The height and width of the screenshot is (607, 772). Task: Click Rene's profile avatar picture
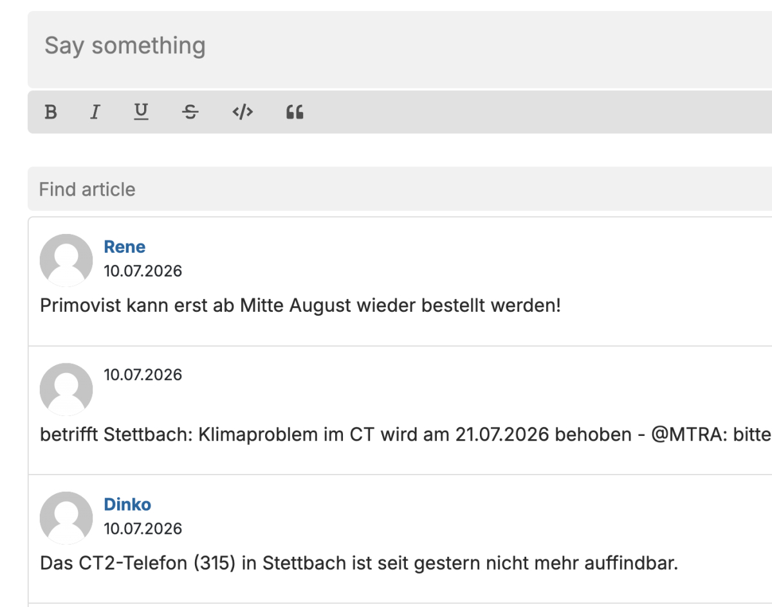[66, 260]
